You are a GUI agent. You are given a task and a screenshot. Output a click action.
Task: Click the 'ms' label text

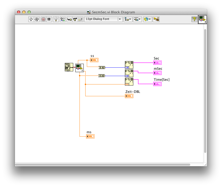tap(89, 132)
